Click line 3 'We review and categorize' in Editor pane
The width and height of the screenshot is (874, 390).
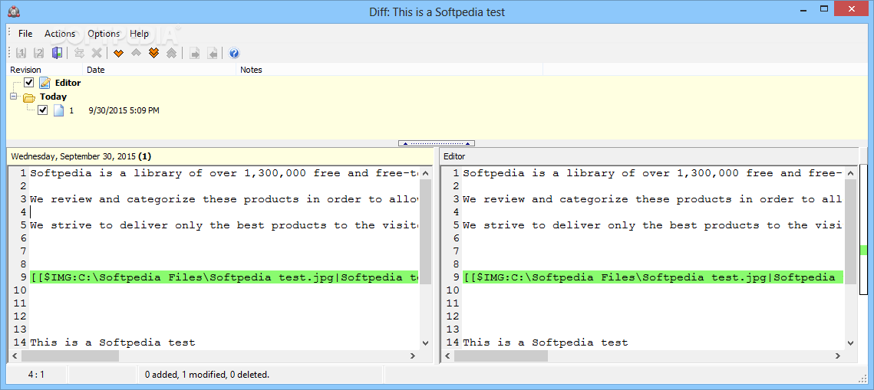(652, 199)
